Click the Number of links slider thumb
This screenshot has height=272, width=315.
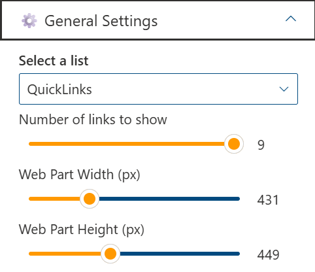(234, 144)
